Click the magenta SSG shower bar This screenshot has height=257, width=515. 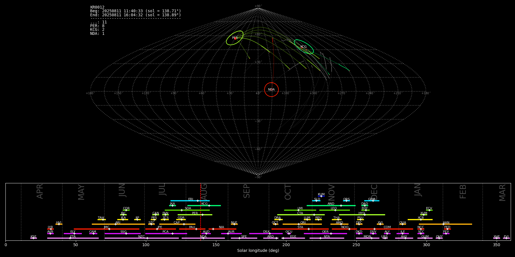click(x=122, y=233)
